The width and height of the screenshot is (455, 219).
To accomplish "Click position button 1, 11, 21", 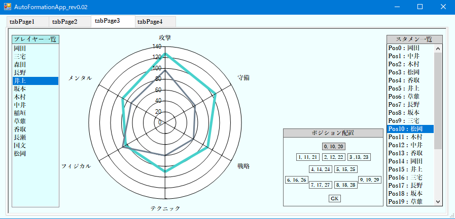I will pyautogui.click(x=308, y=157).
